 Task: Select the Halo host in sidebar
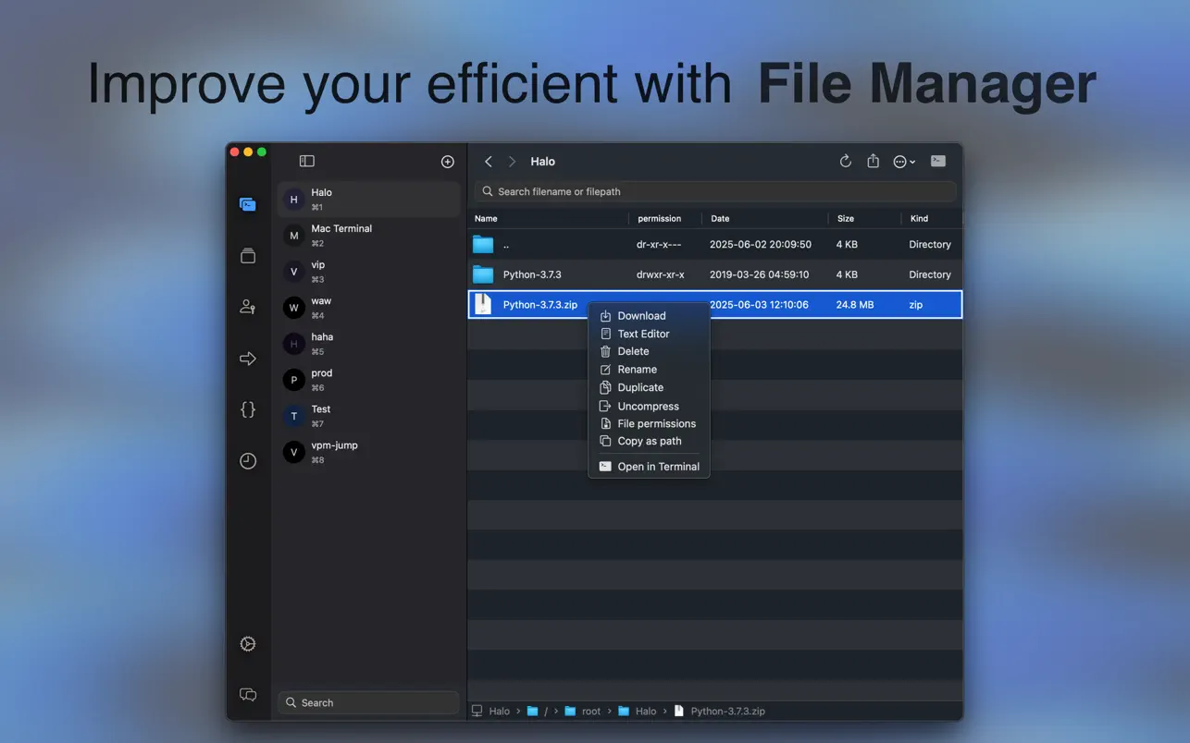(368, 199)
